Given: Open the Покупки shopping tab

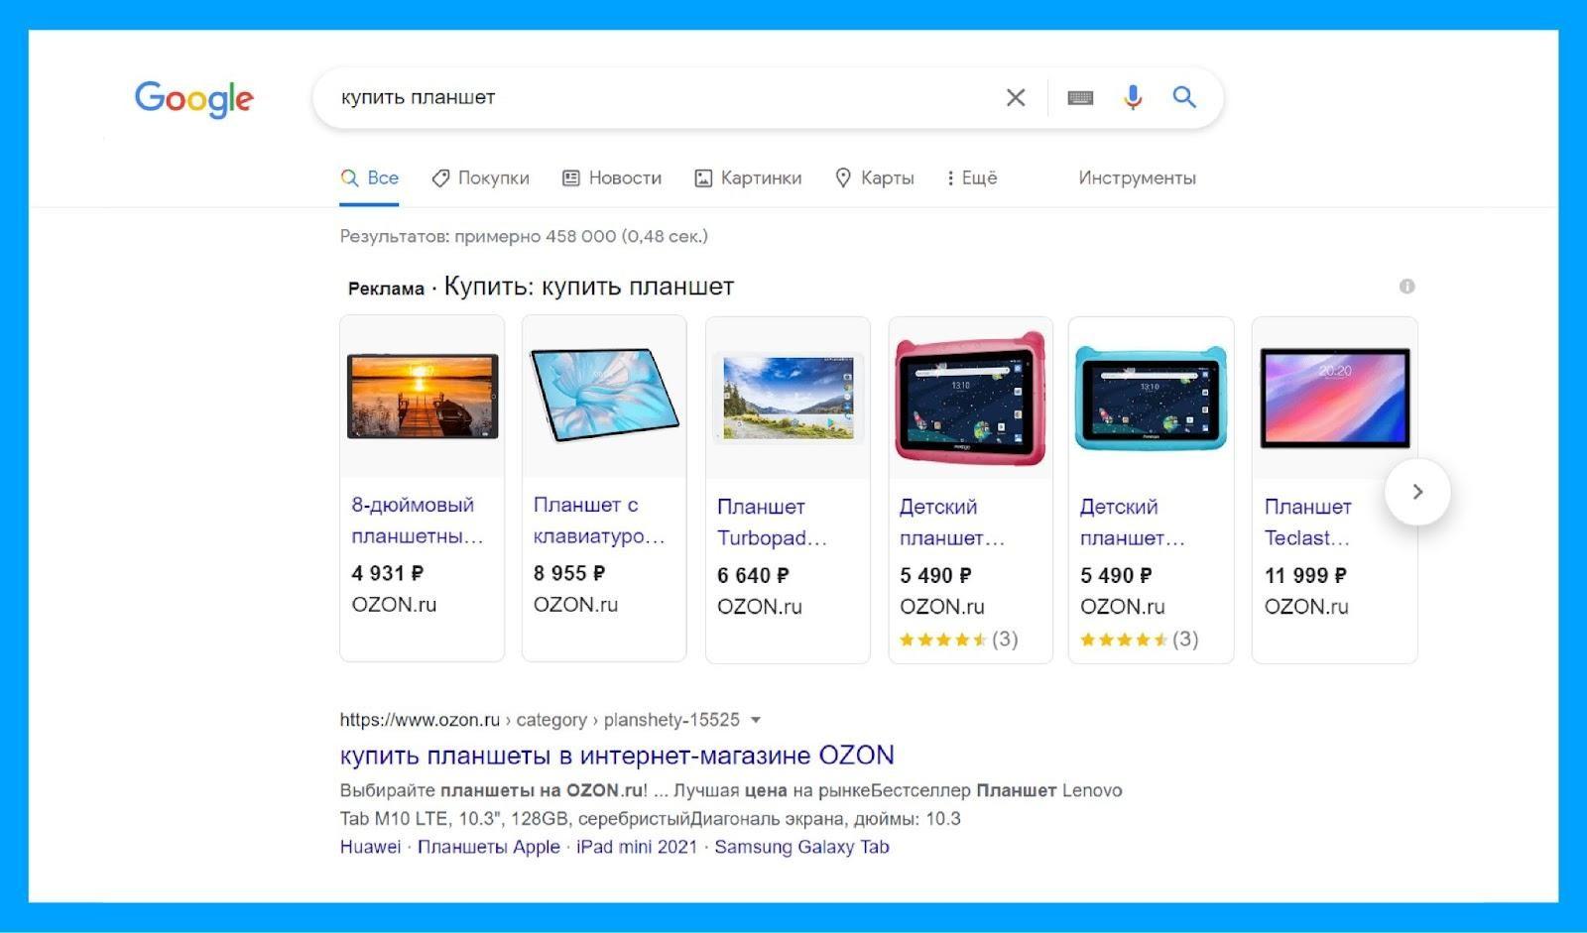Looking at the screenshot, I should 481,178.
